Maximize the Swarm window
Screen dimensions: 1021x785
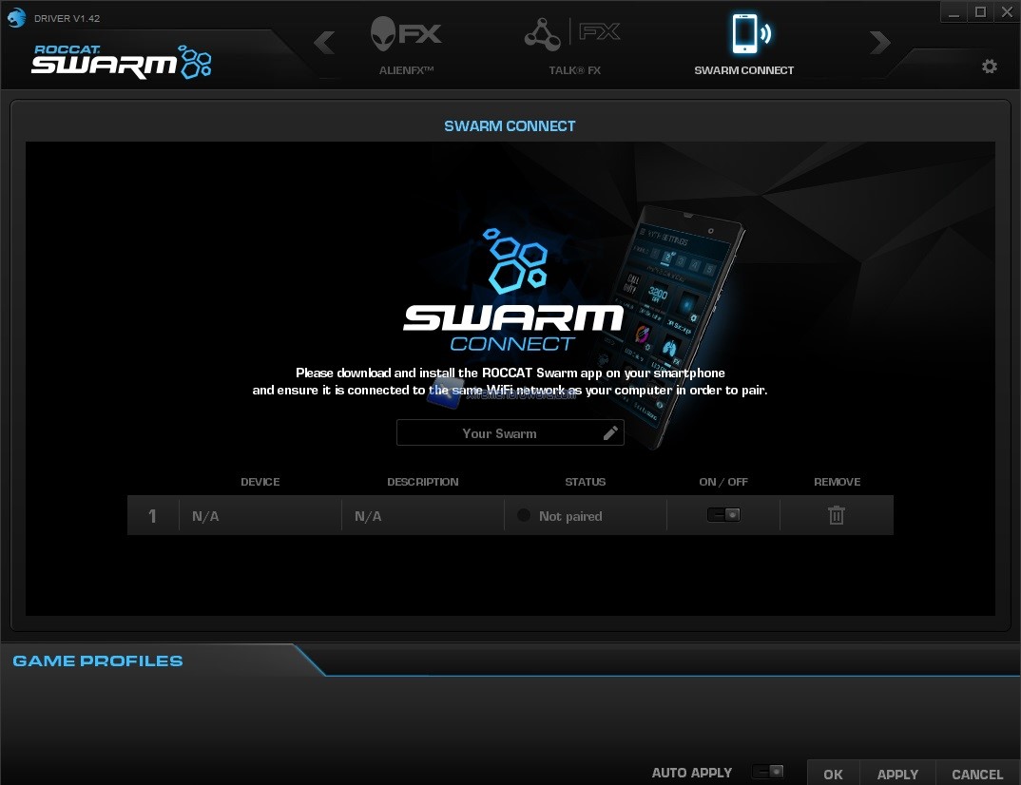(x=980, y=11)
